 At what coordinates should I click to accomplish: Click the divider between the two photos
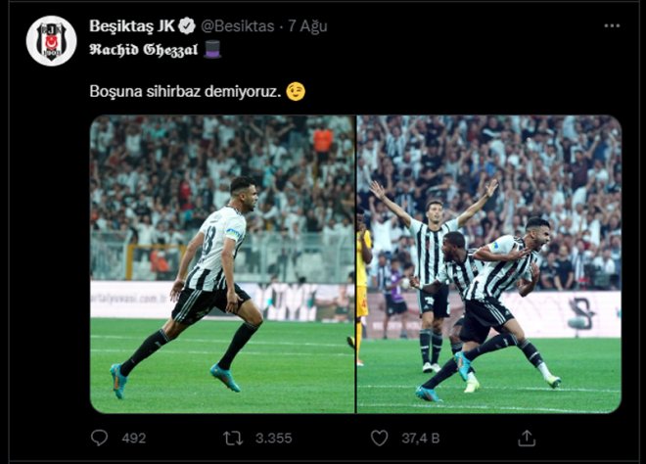(x=355, y=264)
